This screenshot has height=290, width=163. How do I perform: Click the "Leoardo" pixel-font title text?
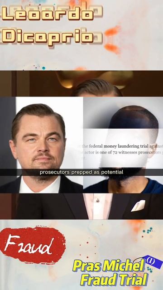click(48, 14)
